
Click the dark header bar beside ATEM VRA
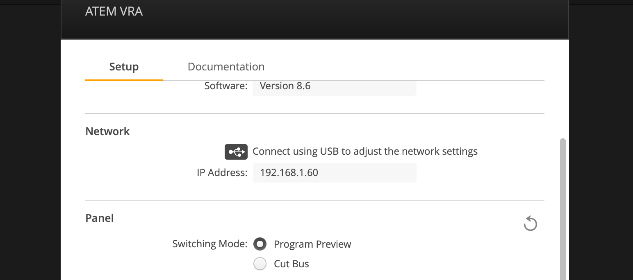point(353,18)
